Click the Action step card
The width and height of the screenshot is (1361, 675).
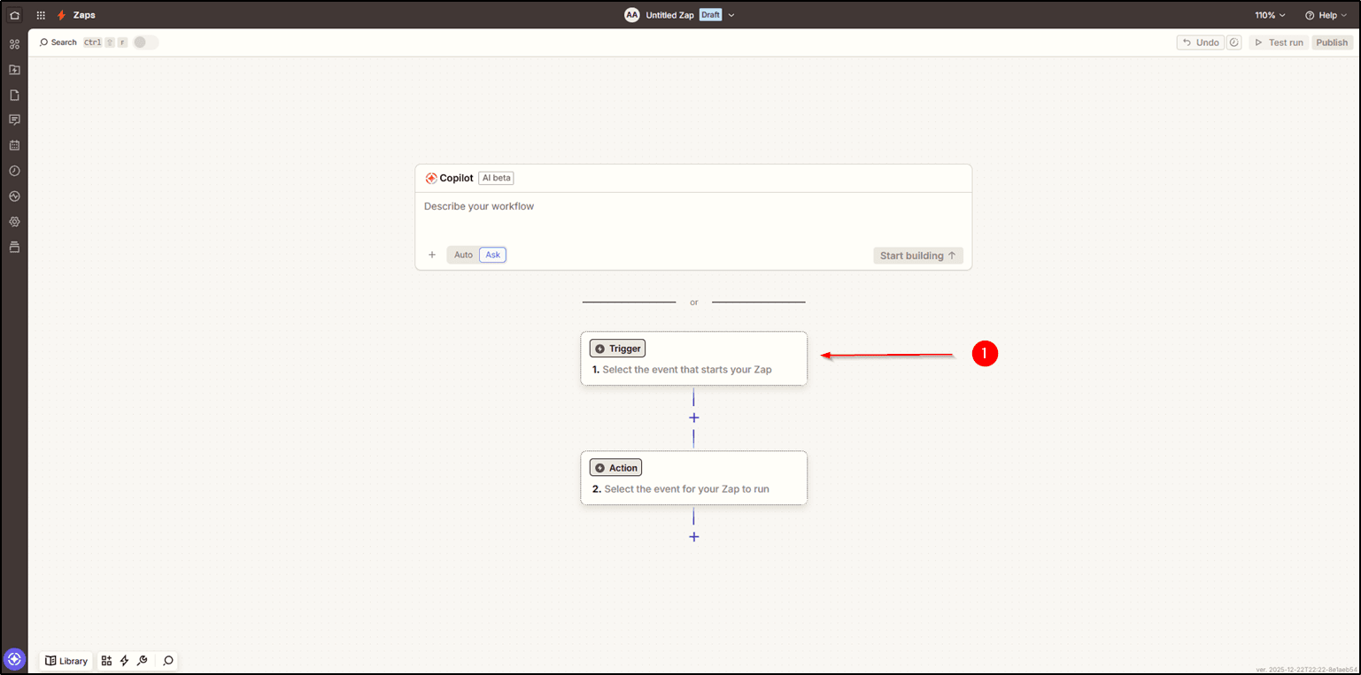click(693, 478)
